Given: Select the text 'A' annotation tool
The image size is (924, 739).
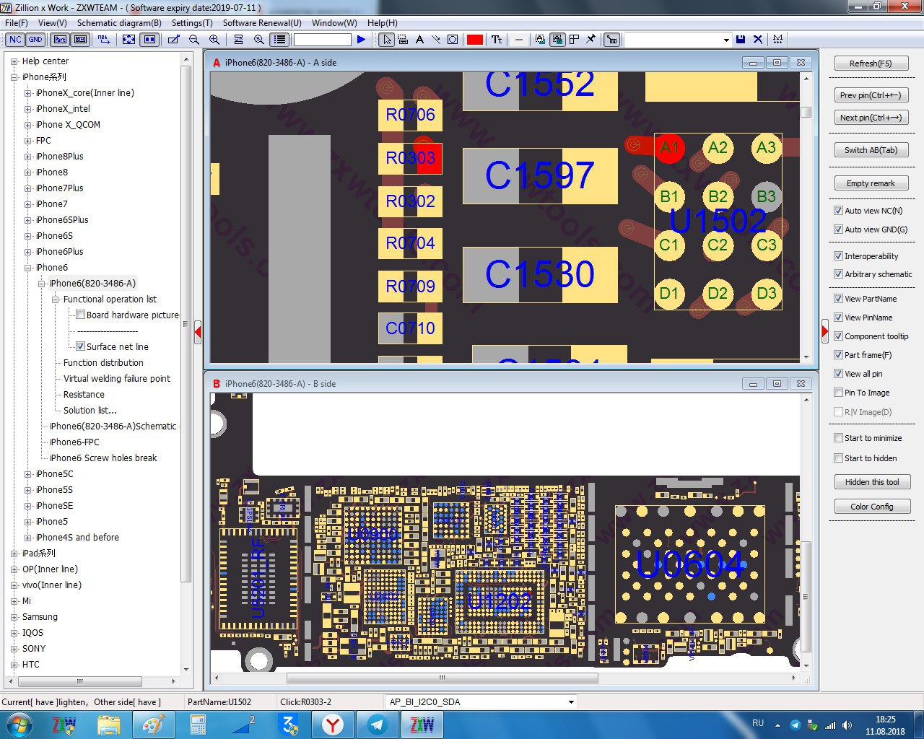Looking at the screenshot, I should [419, 40].
